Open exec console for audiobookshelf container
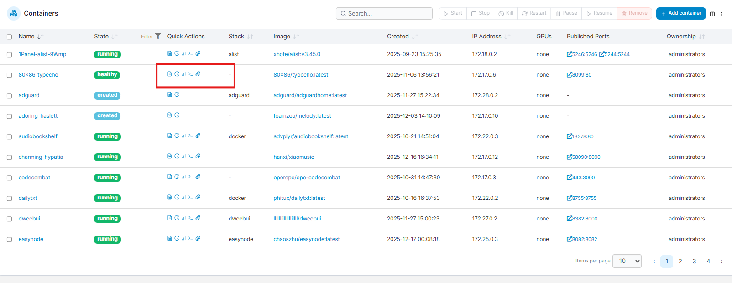Viewport: 732px width, 283px height. [191, 136]
